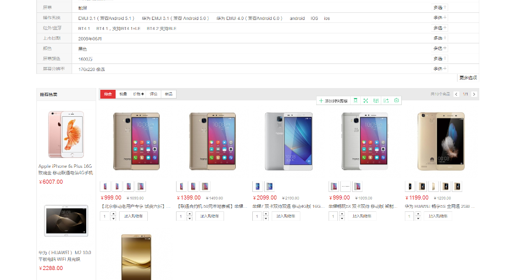Filter by EMUI 3.1 Android 5.1 option
This screenshot has width=528, height=280.
pos(106,18)
